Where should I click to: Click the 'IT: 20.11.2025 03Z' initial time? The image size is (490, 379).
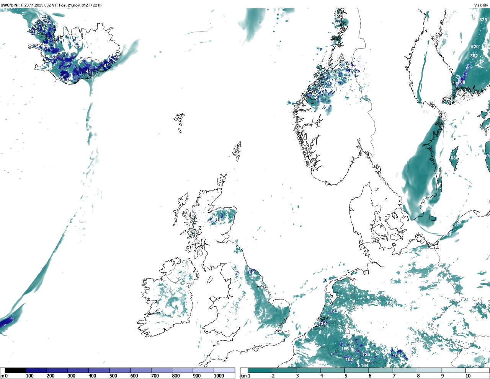(x=35, y=5)
